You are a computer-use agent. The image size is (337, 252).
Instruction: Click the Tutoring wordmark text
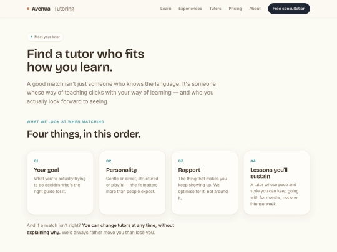point(64,9)
